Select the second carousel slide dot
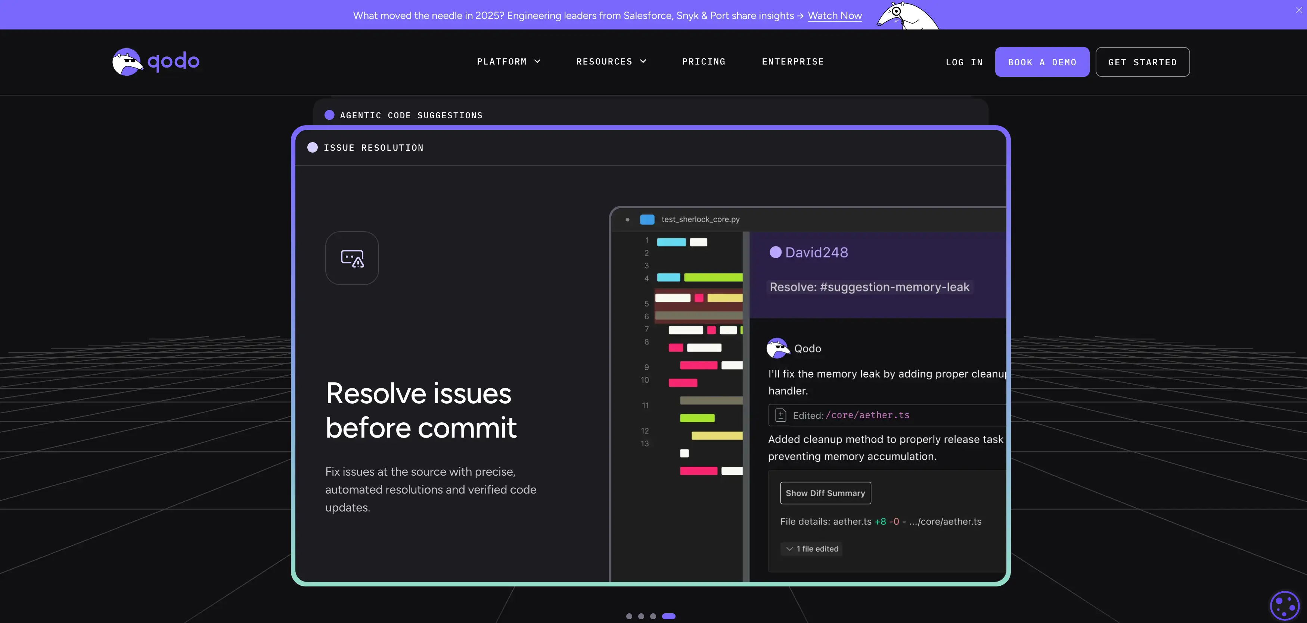Image resolution: width=1307 pixels, height=623 pixels. click(x=641, y=616)
